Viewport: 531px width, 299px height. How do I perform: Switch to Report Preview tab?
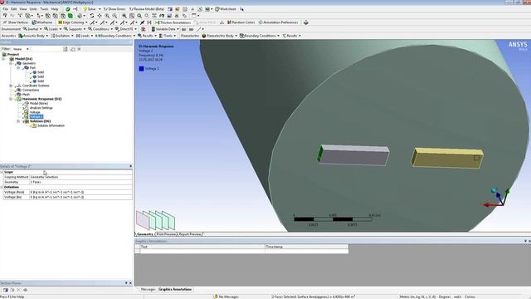190,234
